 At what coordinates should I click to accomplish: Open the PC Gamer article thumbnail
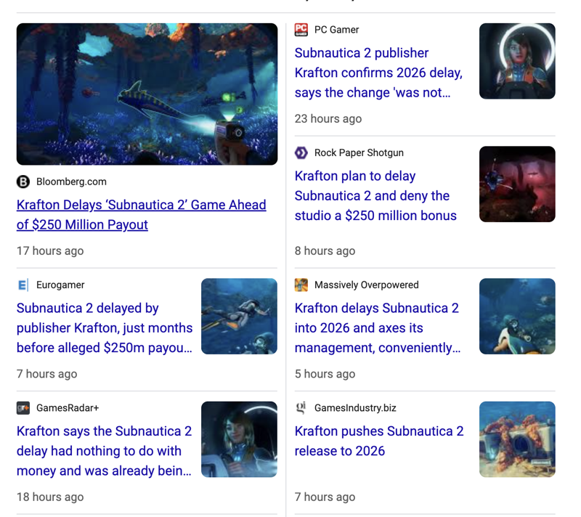[517, 61]
